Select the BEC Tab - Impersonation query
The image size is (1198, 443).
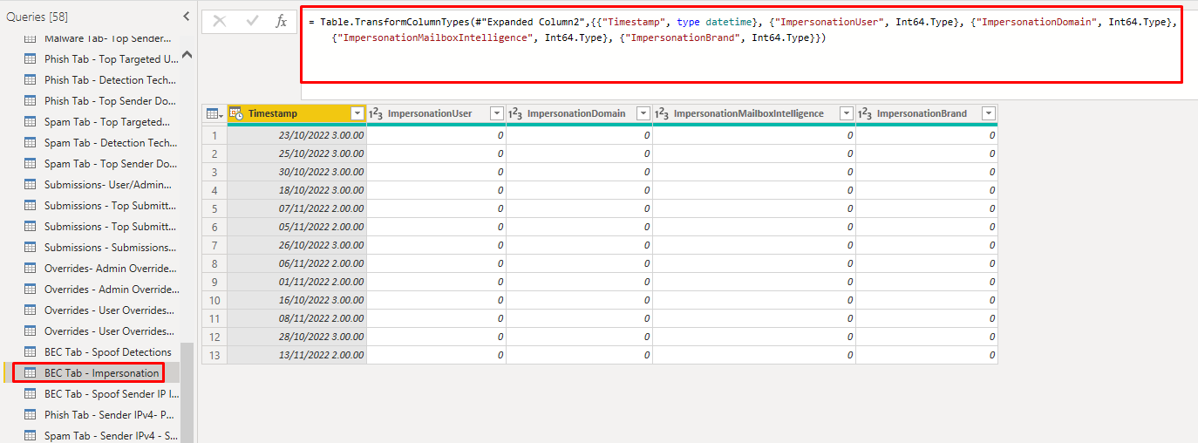101,373
